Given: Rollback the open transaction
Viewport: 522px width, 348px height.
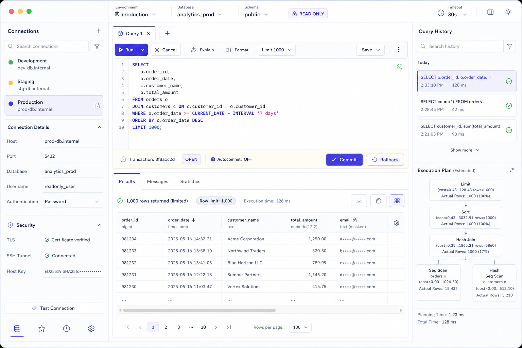Looking at the screenshot, I should coord(385,160).
